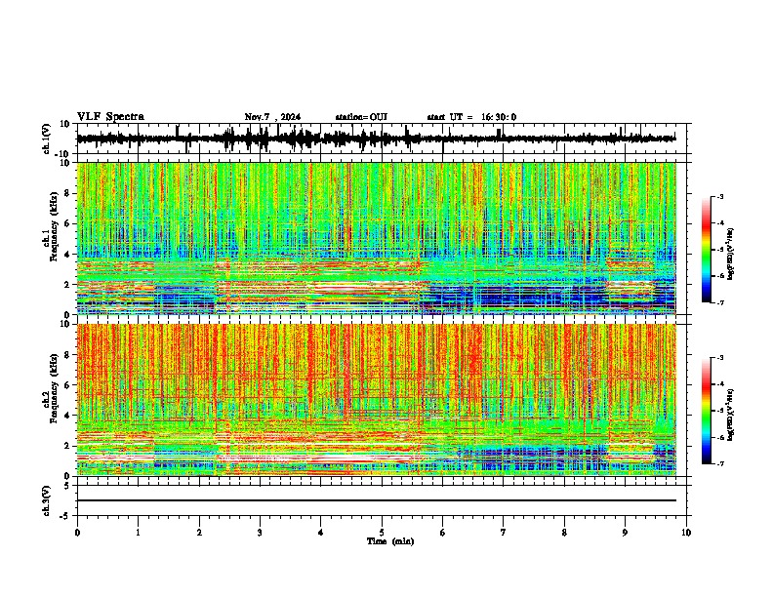Click the 'ch.3(V)' axis label
The width and height of the screenshot is (773, 597).
point(47,500)
